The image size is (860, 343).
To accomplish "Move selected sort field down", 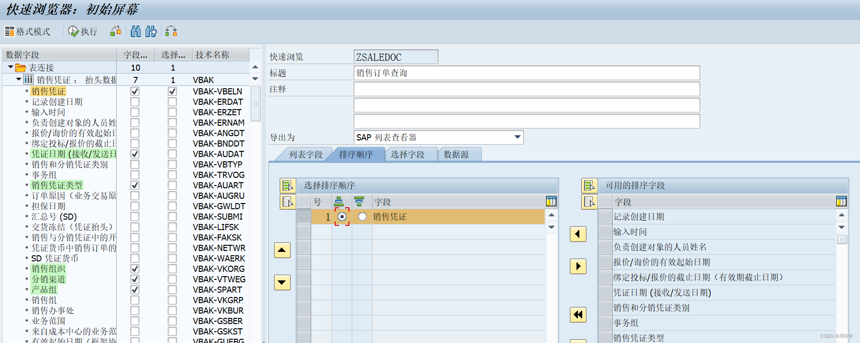I will 282,282.
